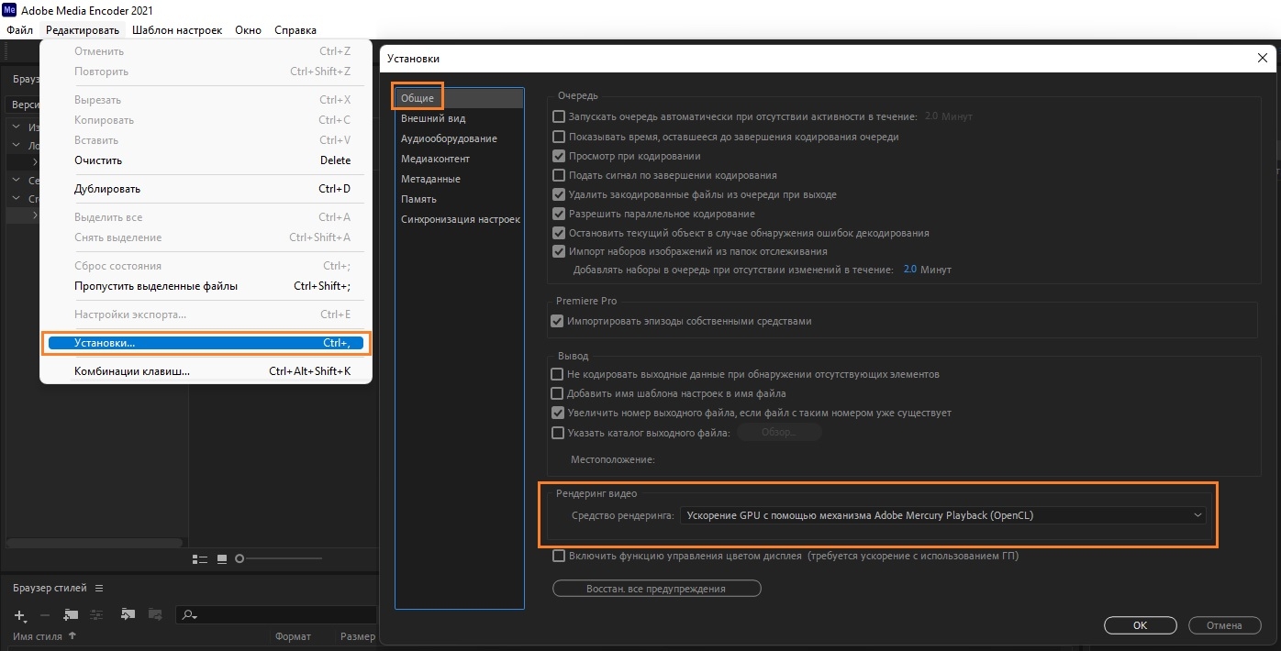
Task: Uncheck Удалить закодированные файлы из очереди
Action: click(x=558, y=194)
